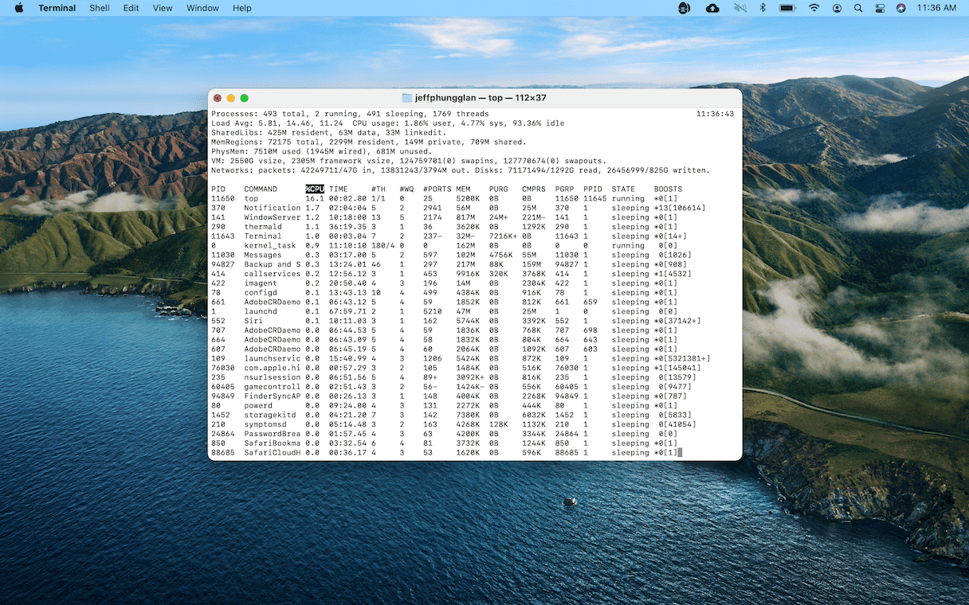This screenshot has width=969, height=605.
Task: Launch Siri from the menu bar
Action: tap(900, 8)
